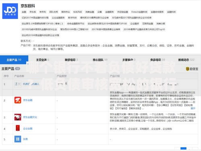Click the 2019中国金融科技创新企业30强 tag

point(40,35)
